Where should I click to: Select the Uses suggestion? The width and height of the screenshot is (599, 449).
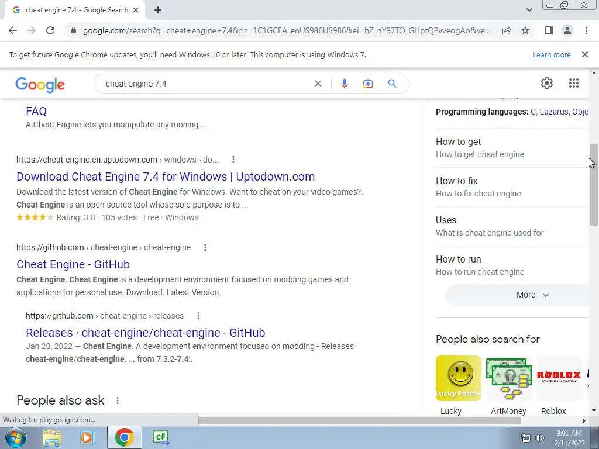click(512, 226)
